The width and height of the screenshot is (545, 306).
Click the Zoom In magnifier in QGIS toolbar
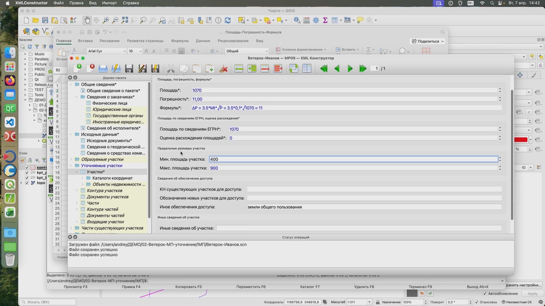pyautogui.click(x=106, y=20)
